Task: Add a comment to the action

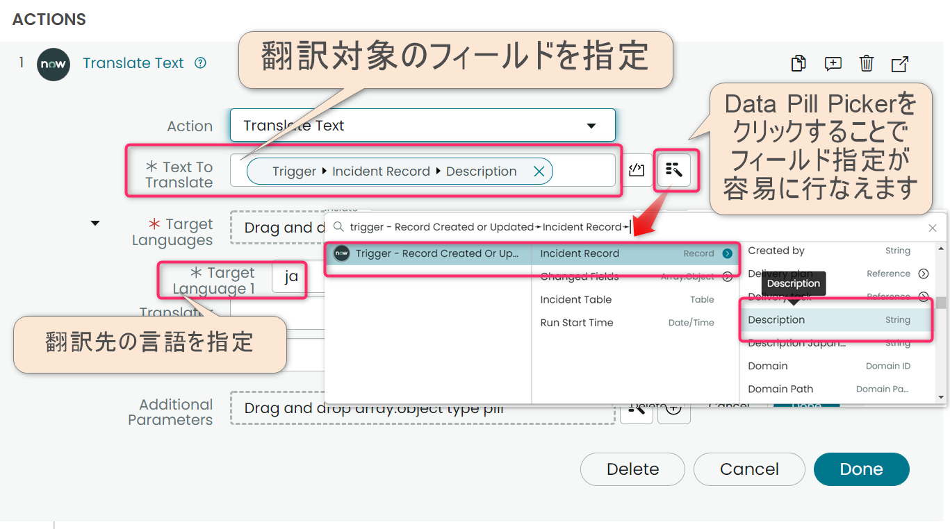Action: point(833,63)
